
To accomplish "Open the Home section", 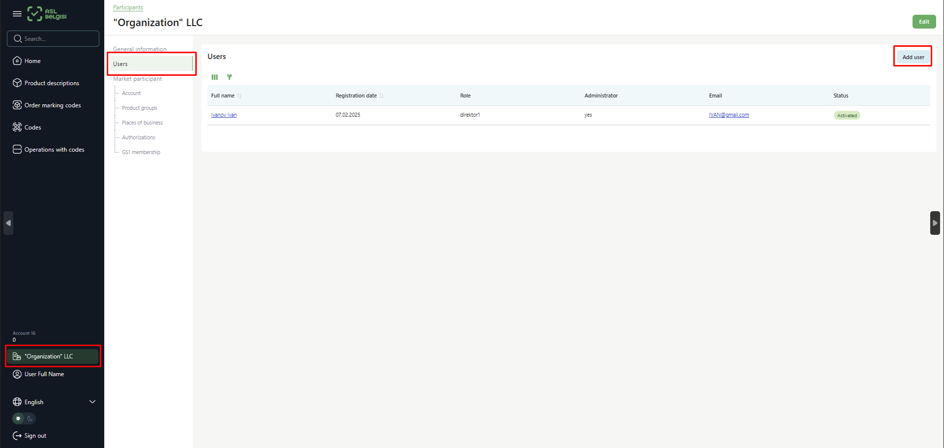I will (32, 61).
